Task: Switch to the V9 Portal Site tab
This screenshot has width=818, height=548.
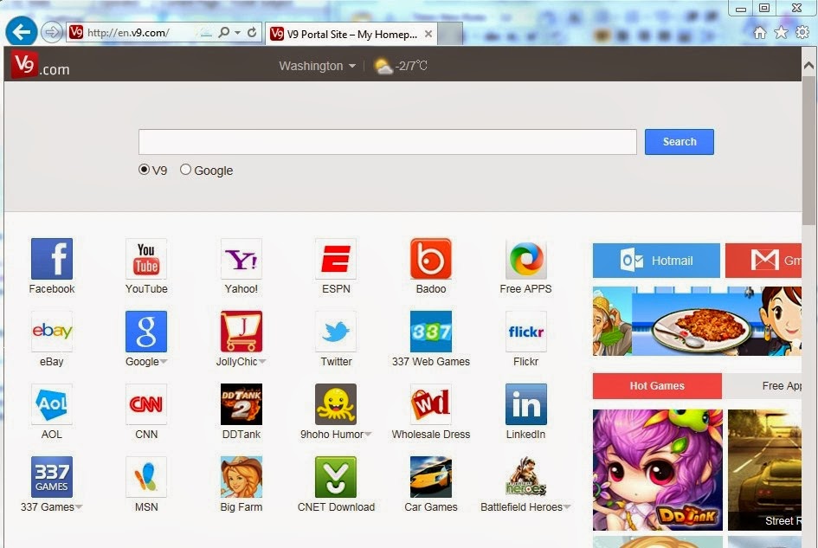Action: click(x=351, y=35)
